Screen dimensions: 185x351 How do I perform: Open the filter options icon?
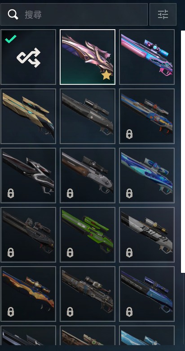(x=163, y=14)
